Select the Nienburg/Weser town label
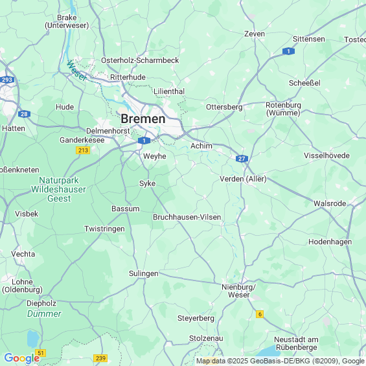 tap(239, 291)
